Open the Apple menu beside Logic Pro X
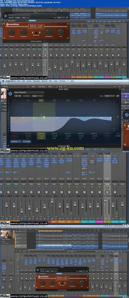 coord(3,81)
